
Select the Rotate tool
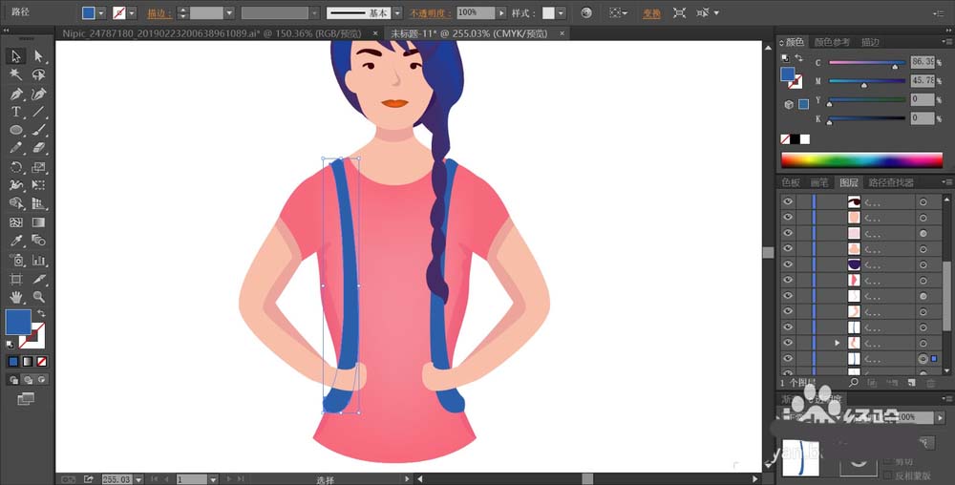pos(16,167)
